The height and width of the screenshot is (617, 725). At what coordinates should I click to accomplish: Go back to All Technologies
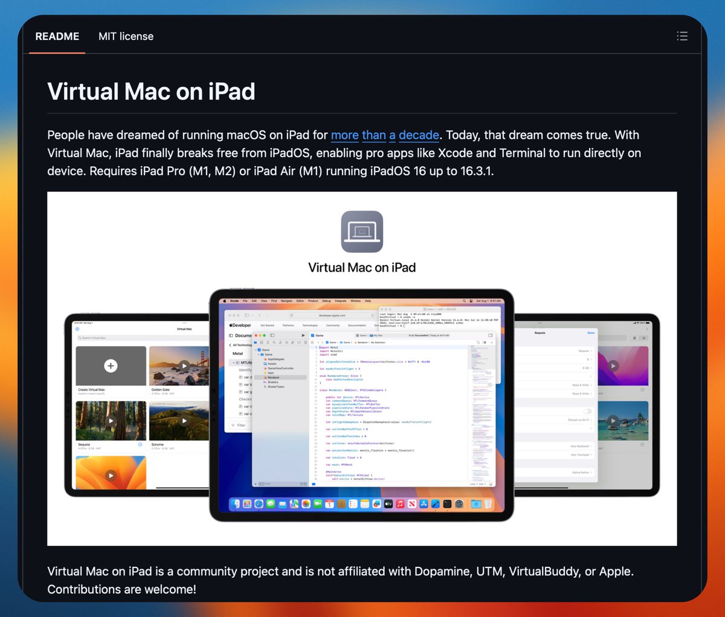point(241,345)
